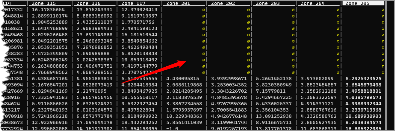Click value 15.181510544
Viewport: 395px width, 131px height.
(139, 35)
